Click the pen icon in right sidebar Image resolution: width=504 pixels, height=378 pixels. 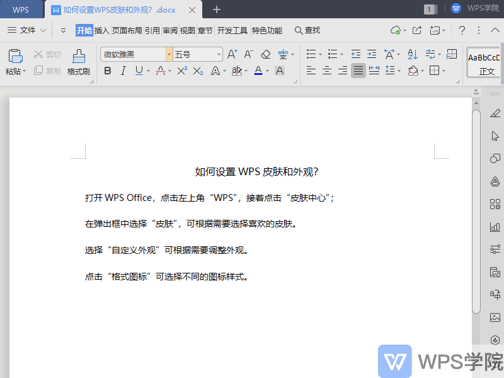coord(495,113)
